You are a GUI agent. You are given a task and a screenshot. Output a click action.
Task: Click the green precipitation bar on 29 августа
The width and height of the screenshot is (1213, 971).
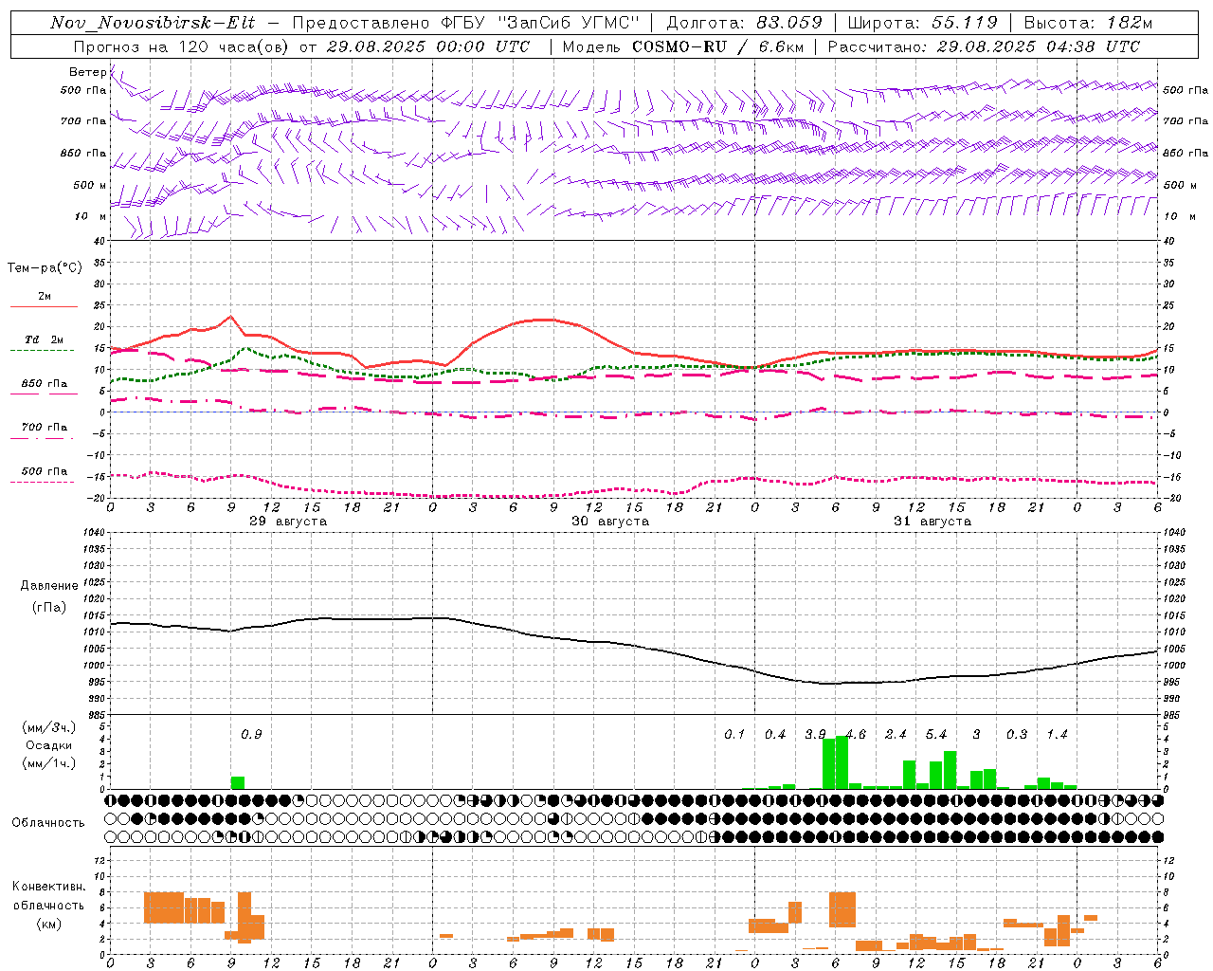(x=238, y=783)
